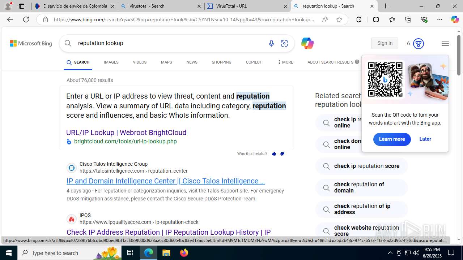Search using voice microphone icon
Image resolution: width=463 pixels, height=260 pixels.
pos(271,43)
